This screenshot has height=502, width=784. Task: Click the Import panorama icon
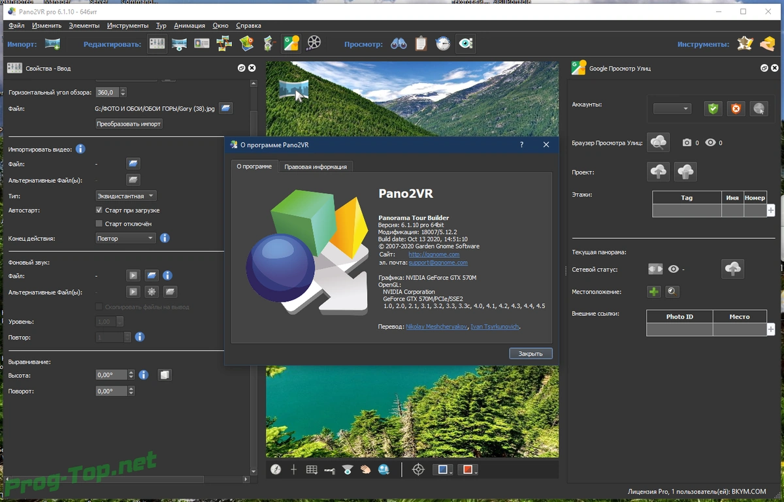pos(52,44)
